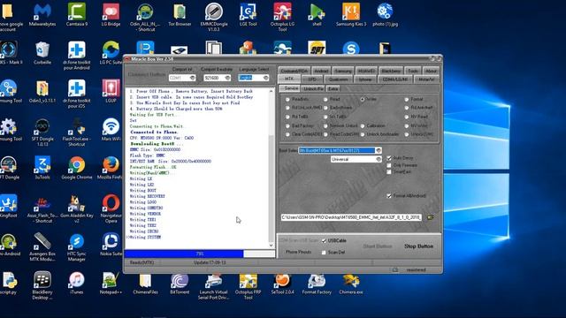
Task: Open the Recycle Bin (Corbeille) icon
Action: point(42,53)
